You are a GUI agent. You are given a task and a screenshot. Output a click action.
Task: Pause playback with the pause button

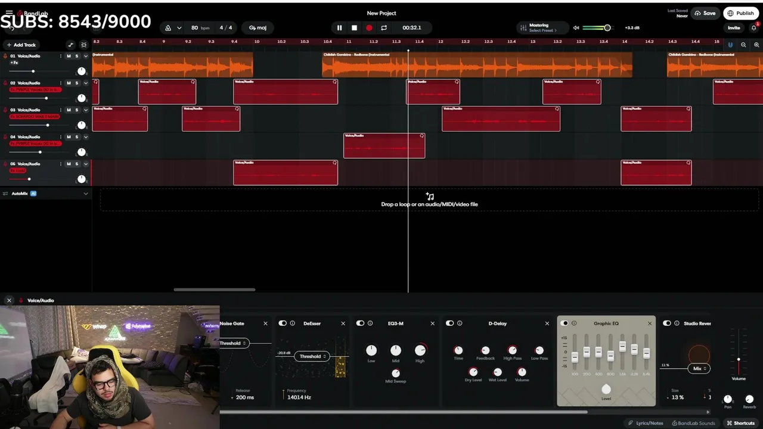(x=339, y=28)
